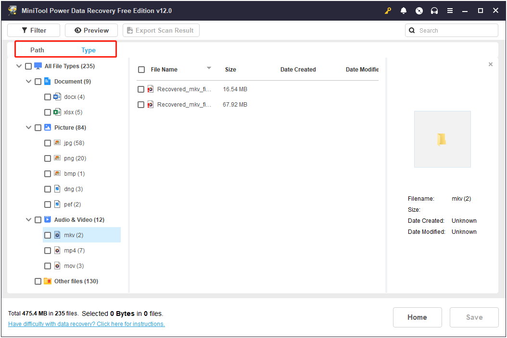Image resolution: width=507 pixels, height=338 pixels.
Task: Go back with the Home button
Action: click(417, 317)
